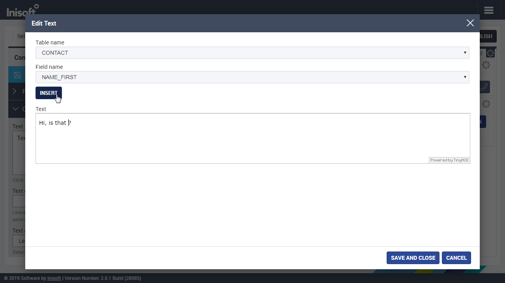Expand the collapsed right-chevron sidebar section

15,91
